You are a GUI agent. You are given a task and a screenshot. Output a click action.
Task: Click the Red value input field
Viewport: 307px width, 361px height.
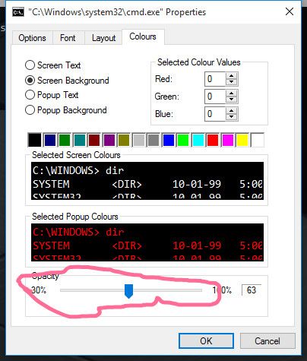click(x=215, y=79)
